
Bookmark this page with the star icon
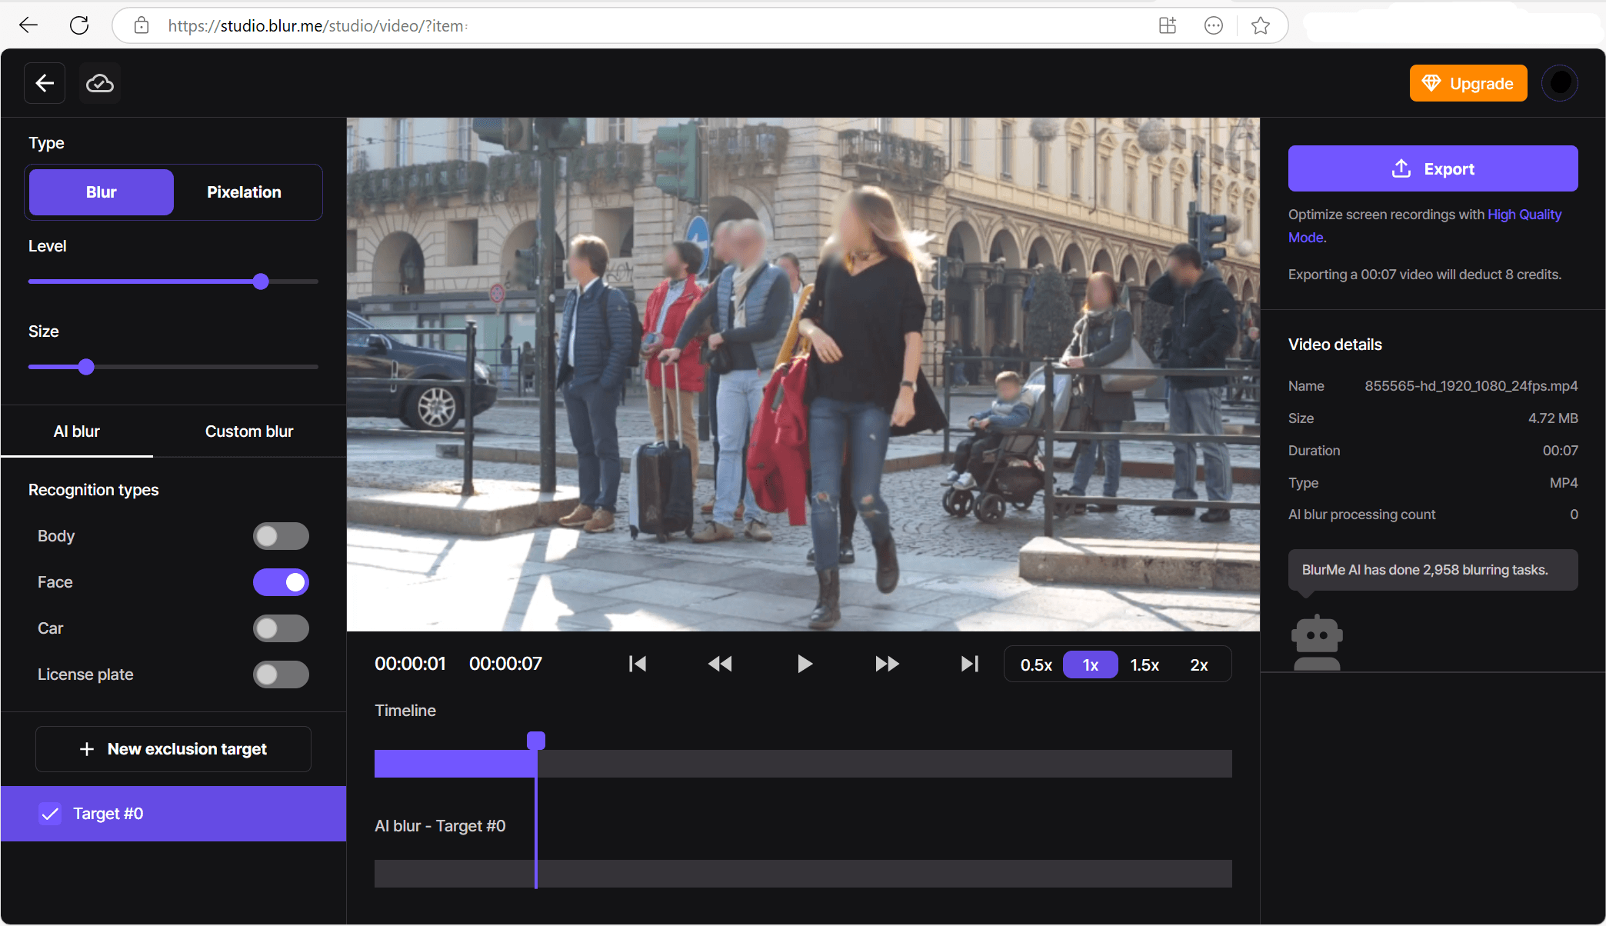(1260, 25)
